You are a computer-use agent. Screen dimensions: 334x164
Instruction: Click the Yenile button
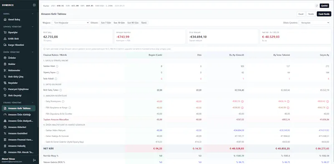[311, 14]
